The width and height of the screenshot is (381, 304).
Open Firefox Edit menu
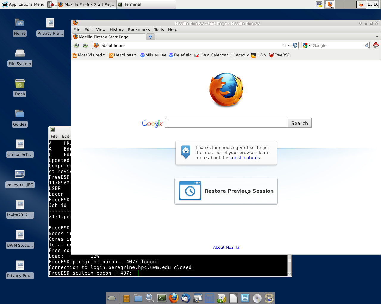pos(88,29)
